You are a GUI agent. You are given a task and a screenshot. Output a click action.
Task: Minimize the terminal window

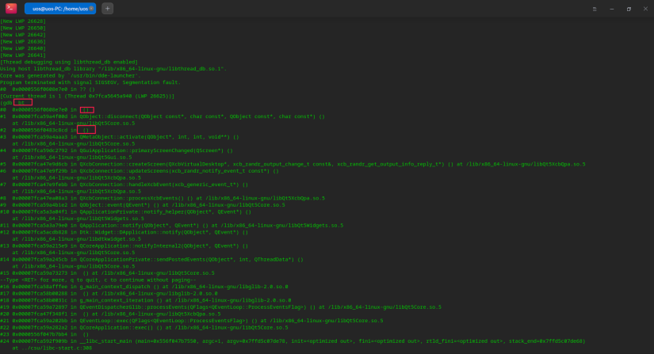611,9
